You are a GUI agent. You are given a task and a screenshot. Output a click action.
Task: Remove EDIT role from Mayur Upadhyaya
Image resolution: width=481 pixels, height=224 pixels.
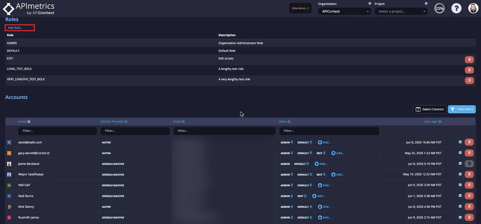point(324,174)
